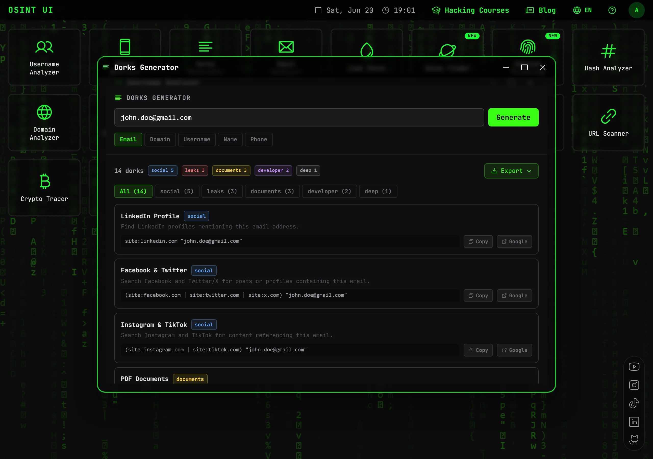Viewport: 653px width, 459px height.
Task: Click the developer 2 summary badge
Action: point(273,170)
